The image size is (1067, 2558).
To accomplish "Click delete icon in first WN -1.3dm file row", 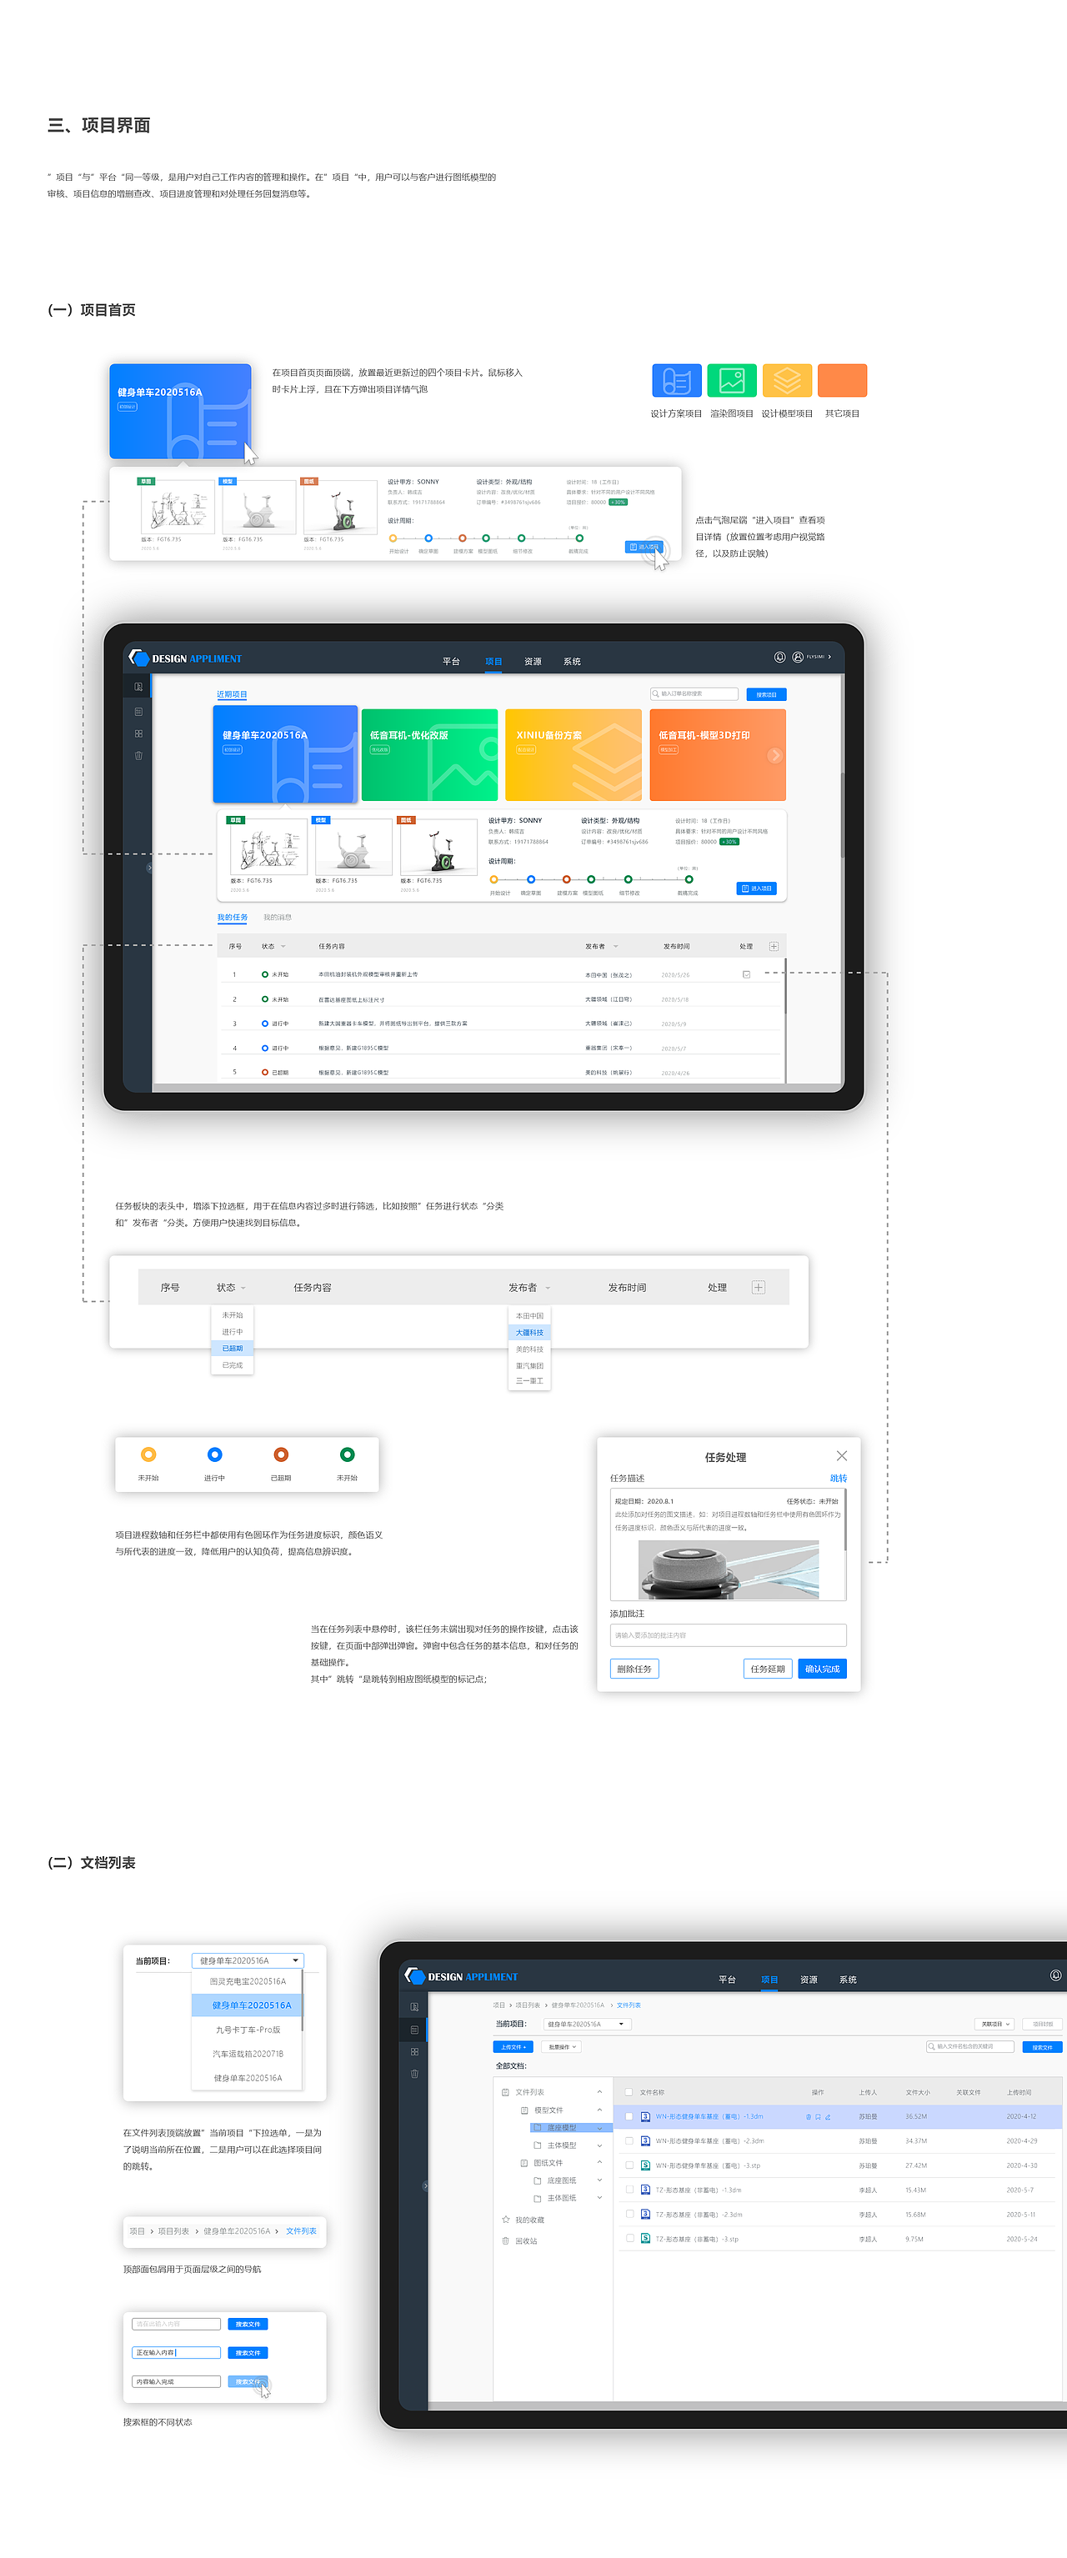I will pyautogui.click(x=809, y=2116).
